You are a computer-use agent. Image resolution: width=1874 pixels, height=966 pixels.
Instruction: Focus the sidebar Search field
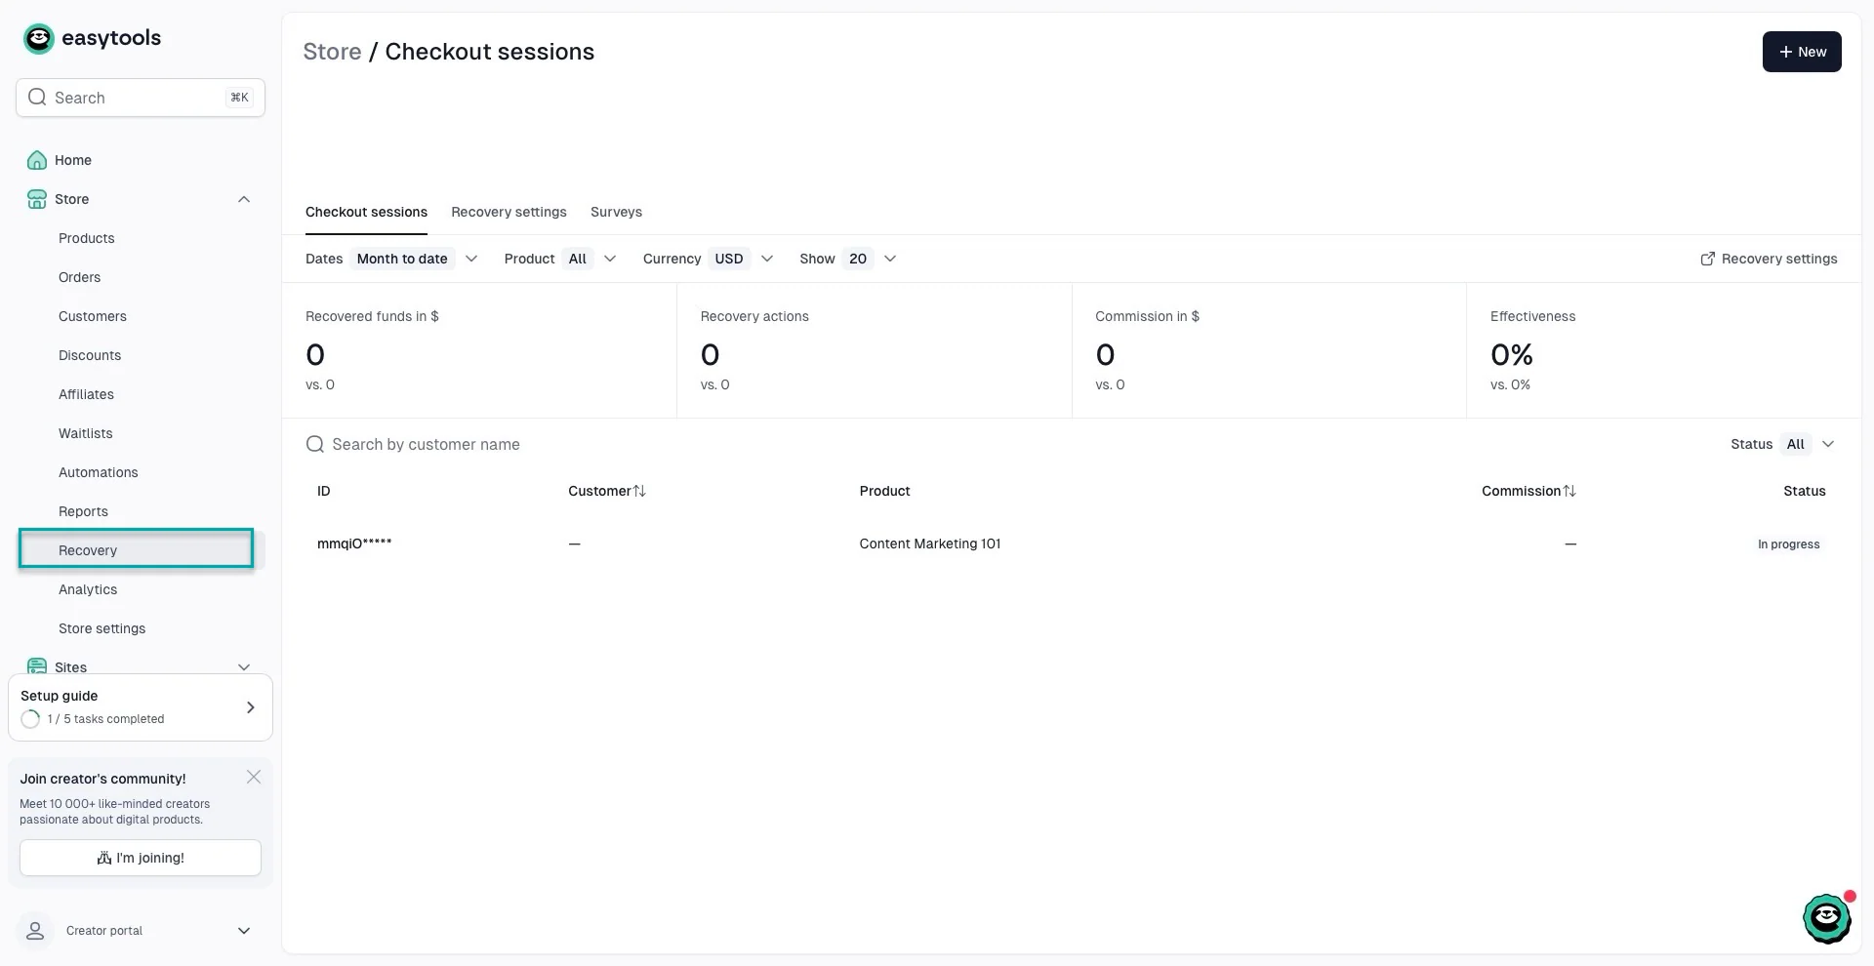click(141, 98)
